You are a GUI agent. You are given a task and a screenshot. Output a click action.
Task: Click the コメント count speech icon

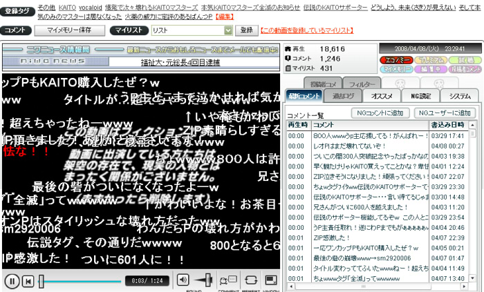click(x=288, y=58)
